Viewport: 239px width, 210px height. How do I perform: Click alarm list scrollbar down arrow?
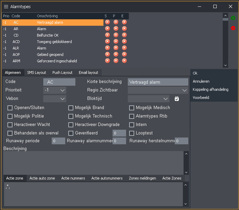point(225,65)
